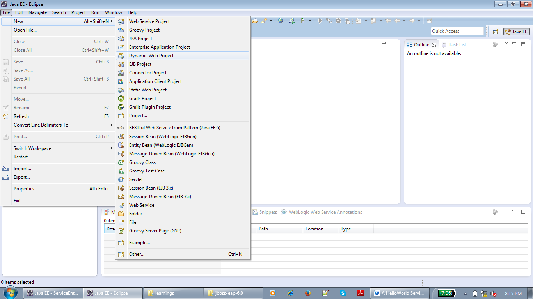Click the JPA Project icon

click(x=121, y=39)
